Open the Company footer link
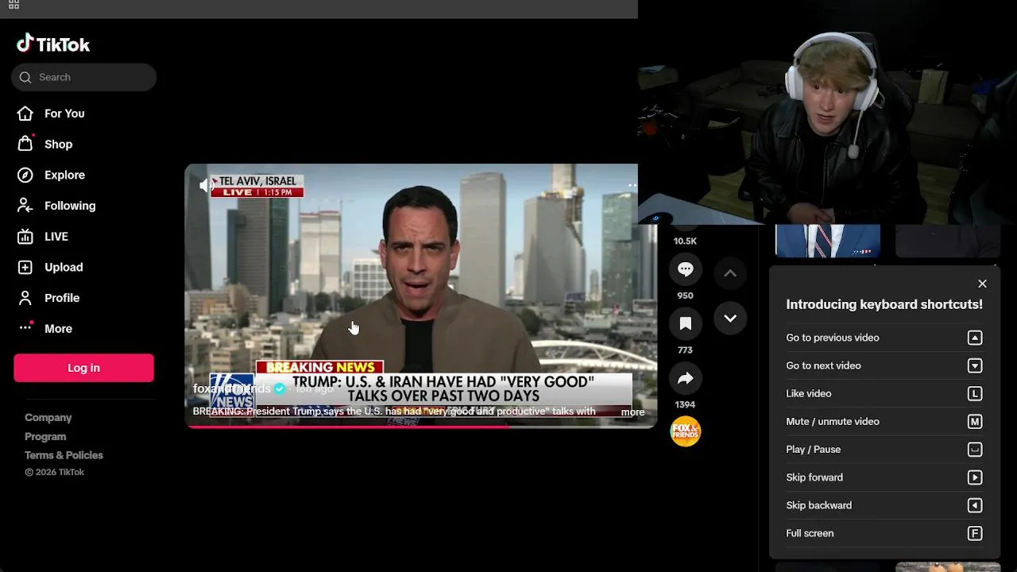The image size is (1017, 572). coord(48,417)
